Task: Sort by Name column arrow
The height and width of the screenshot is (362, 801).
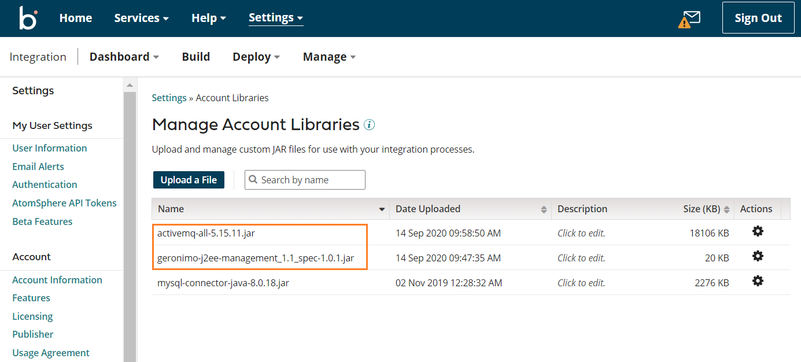Action: point(382,209)
